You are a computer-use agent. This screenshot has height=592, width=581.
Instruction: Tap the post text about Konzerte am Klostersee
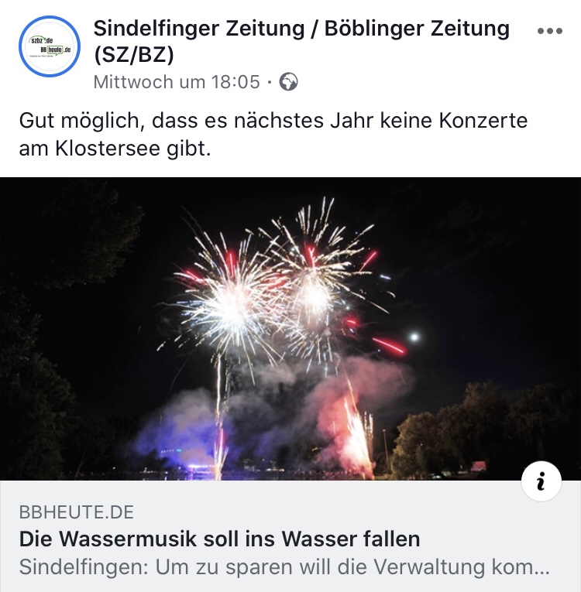coord(273,135)
